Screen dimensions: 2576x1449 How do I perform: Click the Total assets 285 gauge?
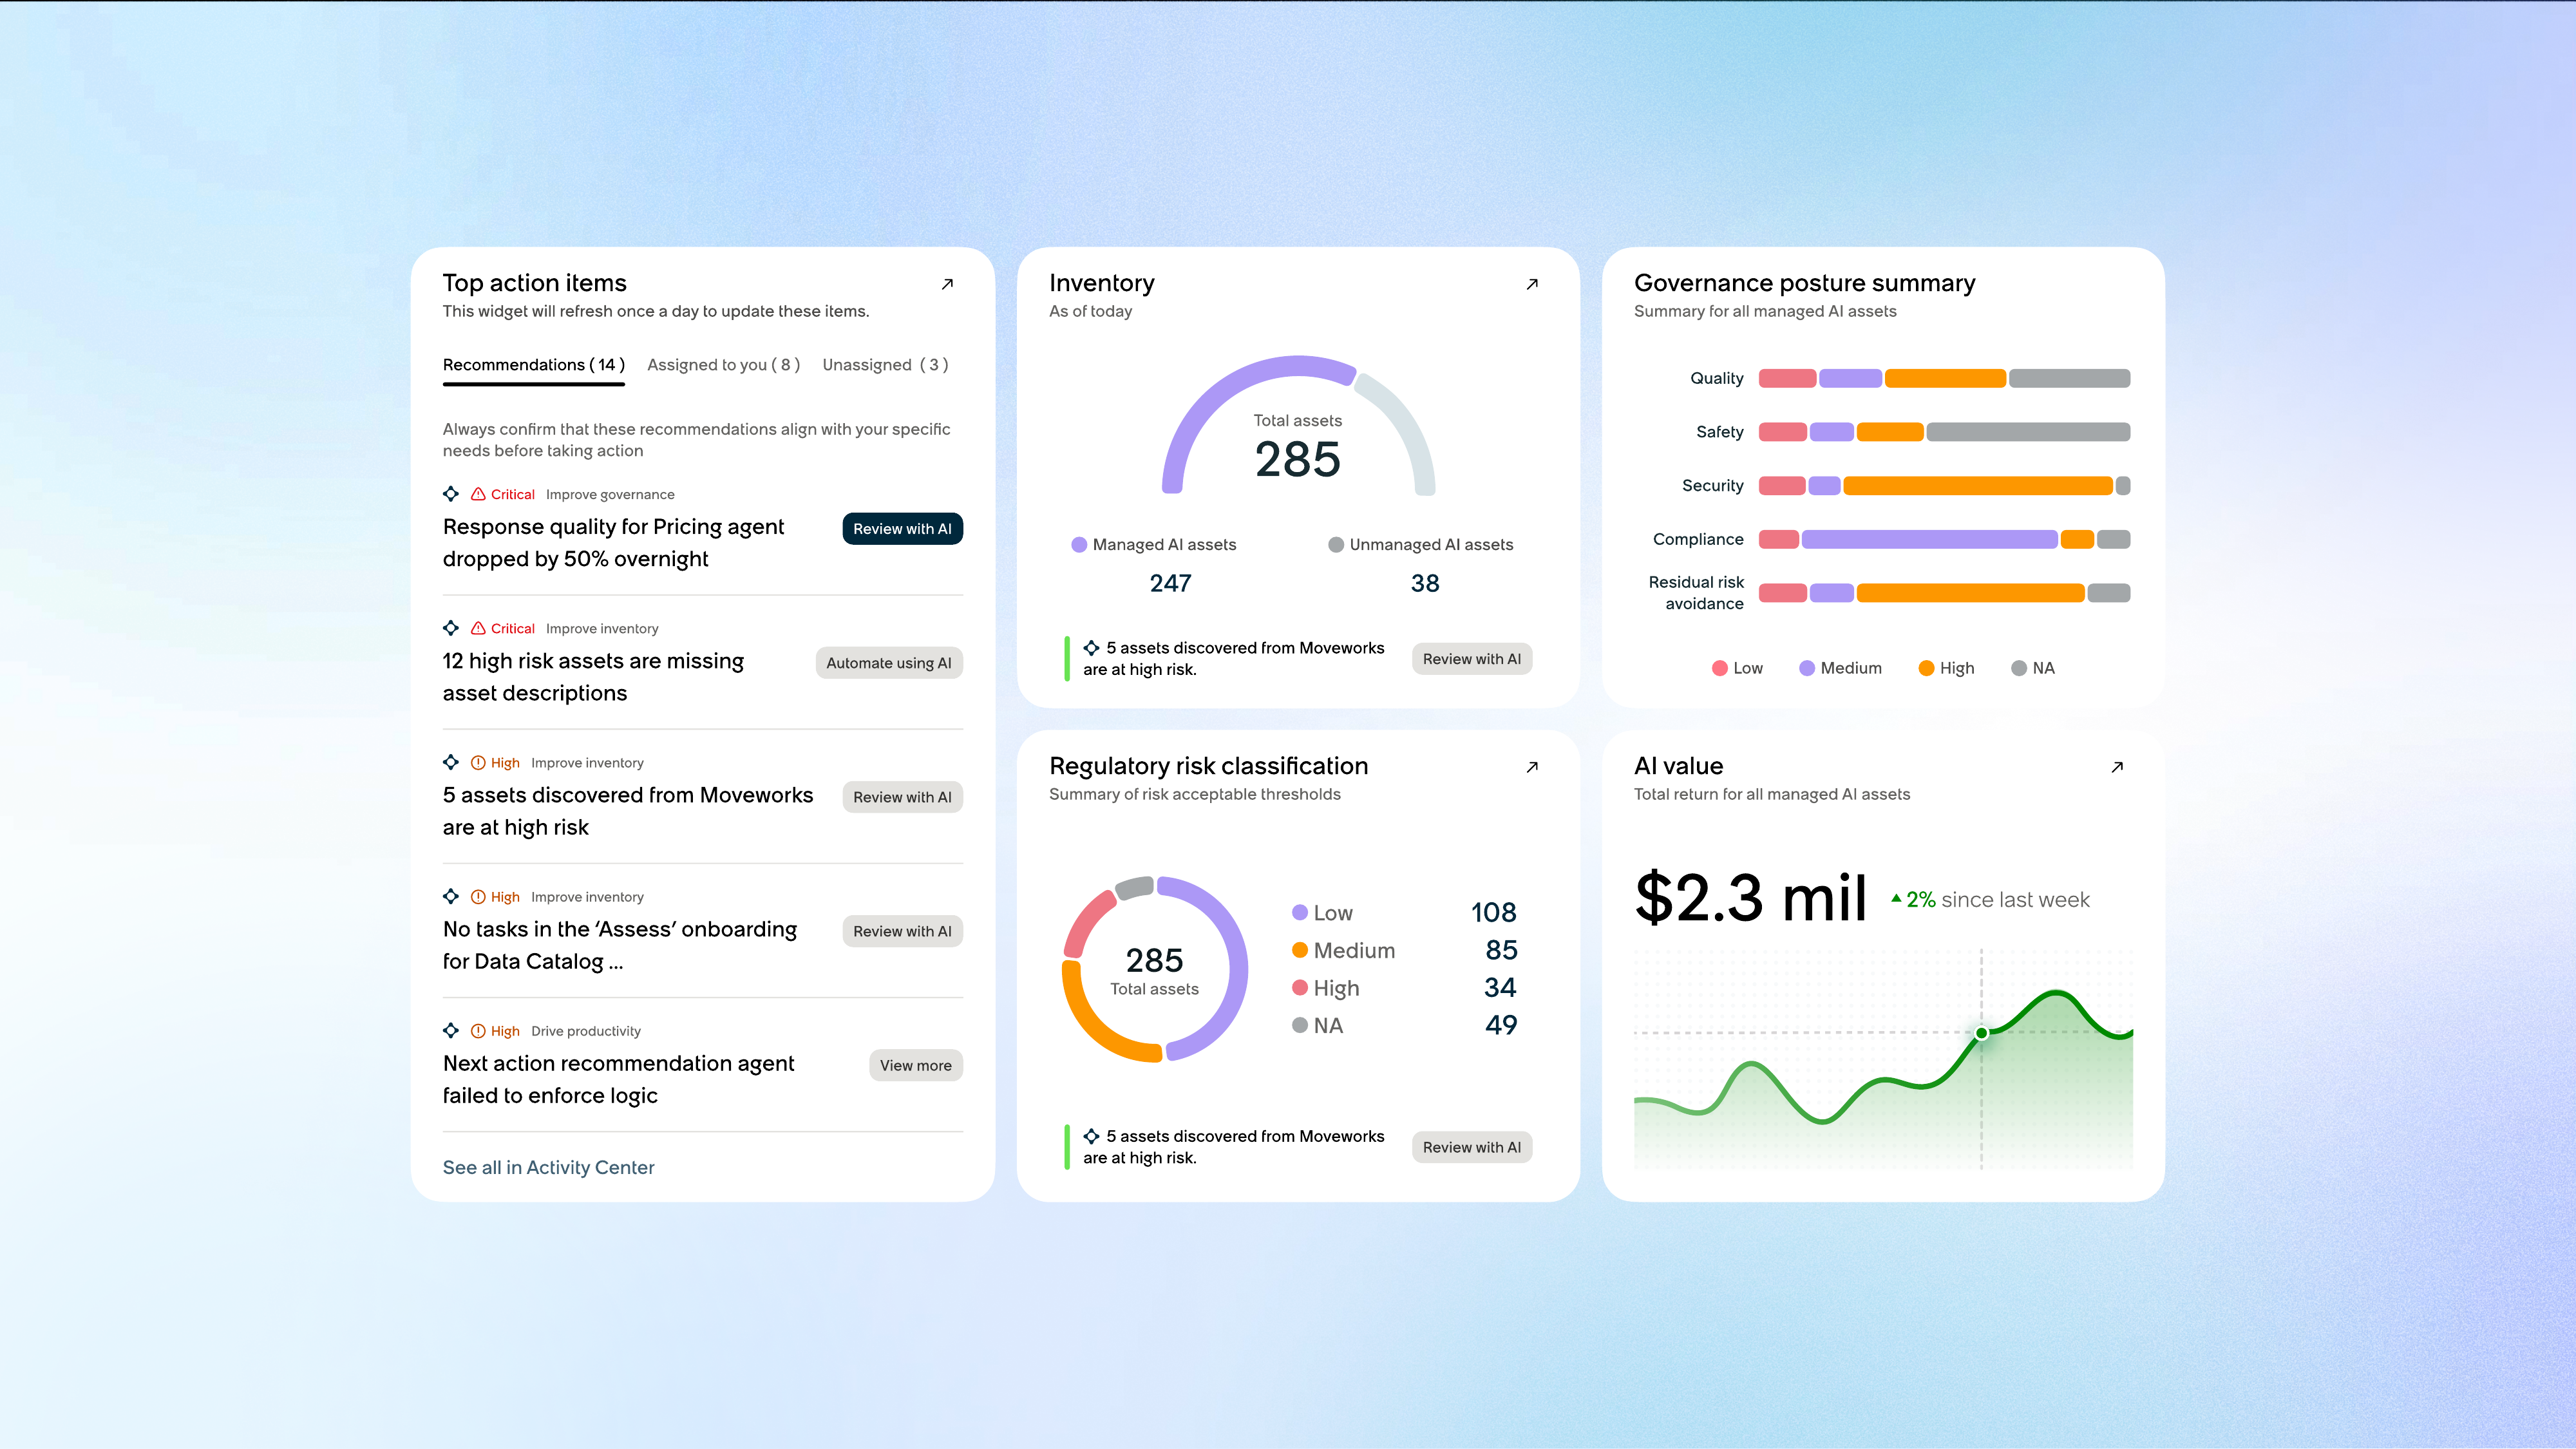(x=1298, y=425)
